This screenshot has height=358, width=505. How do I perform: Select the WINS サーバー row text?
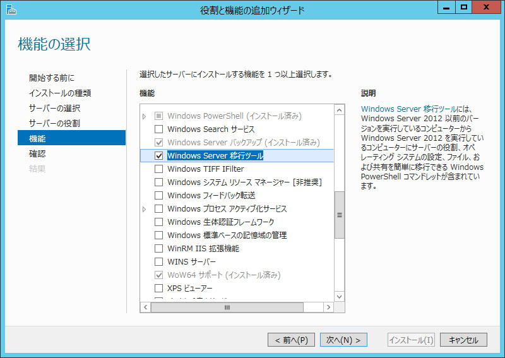tap(192, 261)
